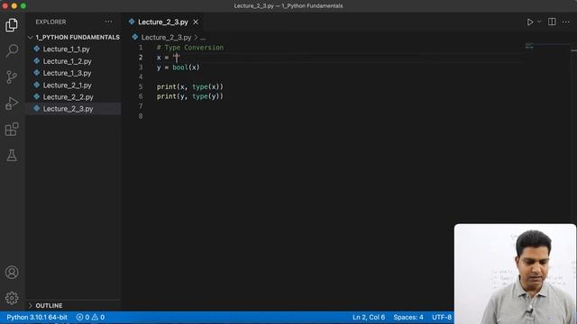
Task: Collapse the 1_PYTHON FUNDAMENTALS folder
Action: click(x=74, y=37)
